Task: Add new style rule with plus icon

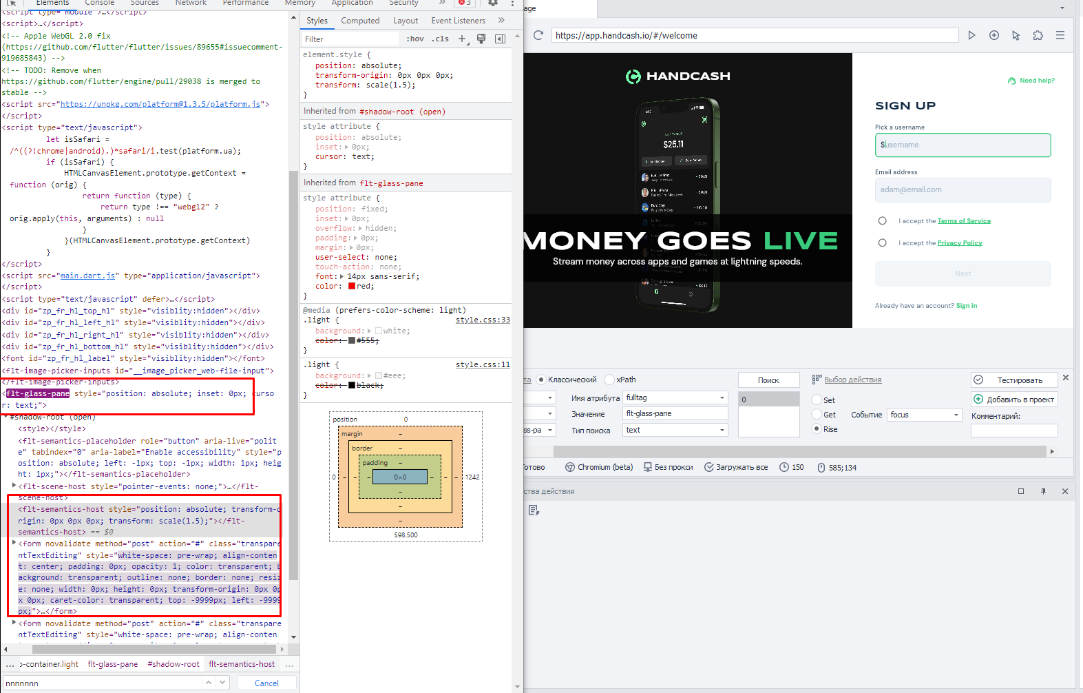Action: [x=463, y=39]
